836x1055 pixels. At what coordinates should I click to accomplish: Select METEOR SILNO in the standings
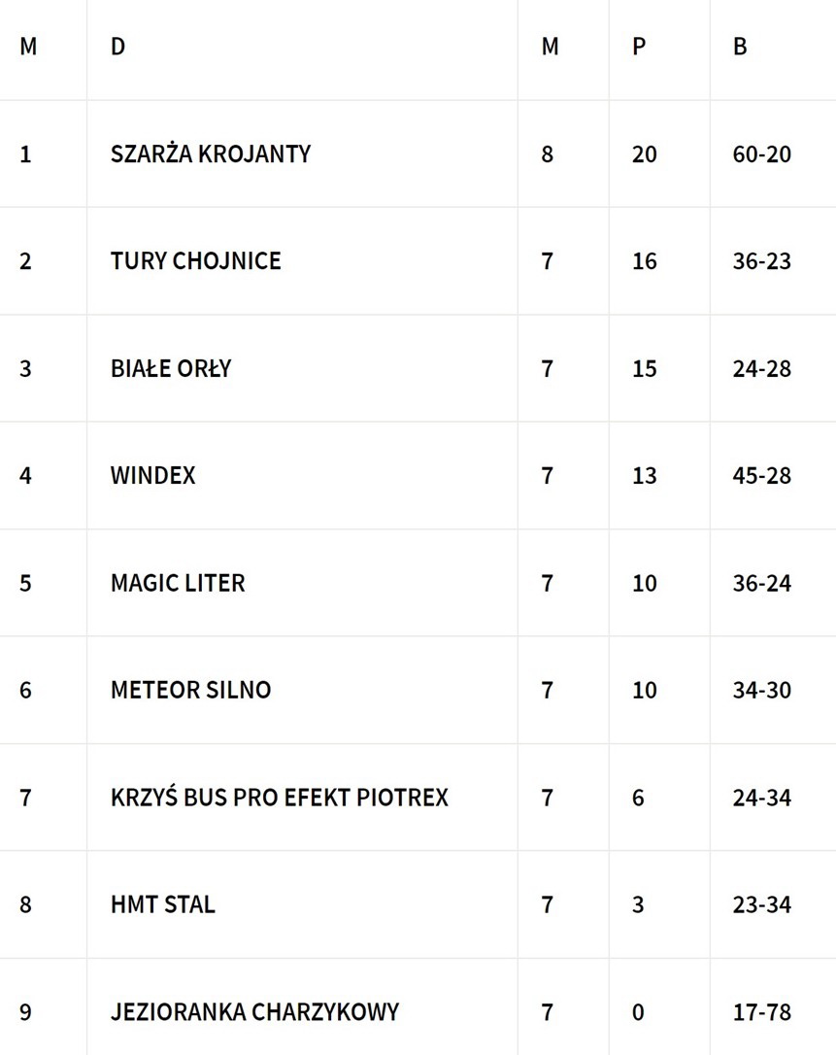point(190,690)
